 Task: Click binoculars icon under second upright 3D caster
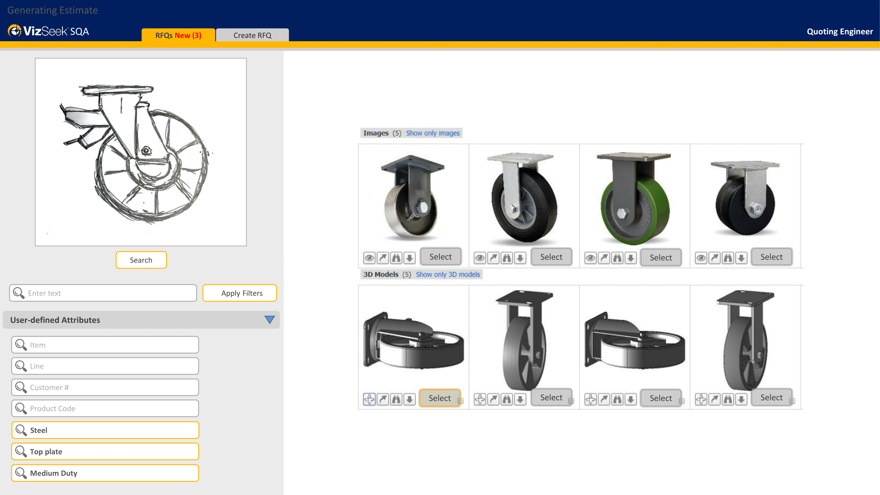[506, 399]
